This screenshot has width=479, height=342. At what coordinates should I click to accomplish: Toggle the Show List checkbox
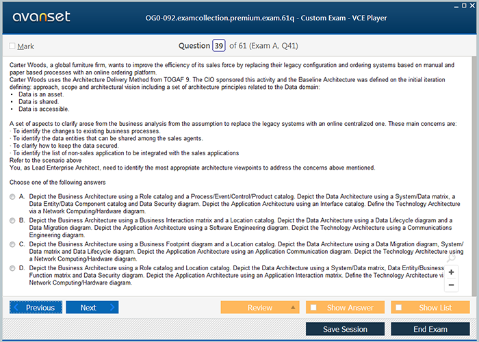399,307
